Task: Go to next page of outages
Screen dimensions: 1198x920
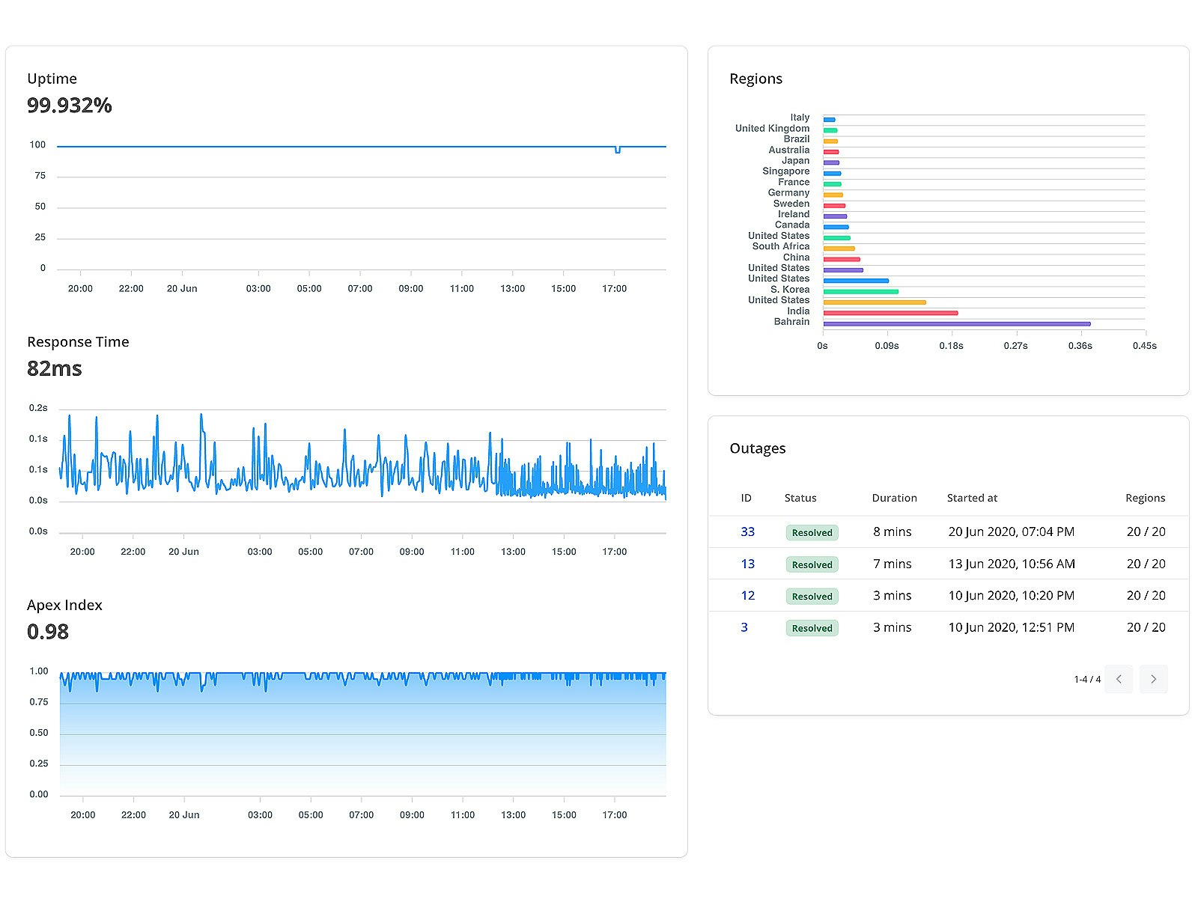Action: pos(1153,679)
